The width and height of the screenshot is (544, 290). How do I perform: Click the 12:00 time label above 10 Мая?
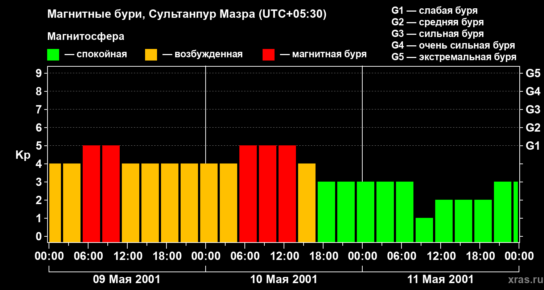point(284,256)
